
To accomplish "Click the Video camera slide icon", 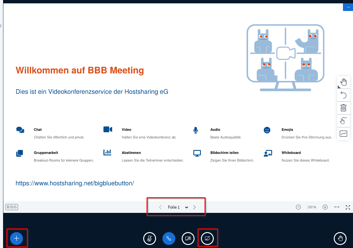I will 108,129.
